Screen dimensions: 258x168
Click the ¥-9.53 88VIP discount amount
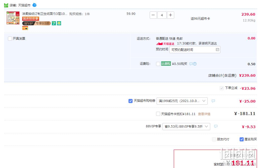(x=249, y=127)
